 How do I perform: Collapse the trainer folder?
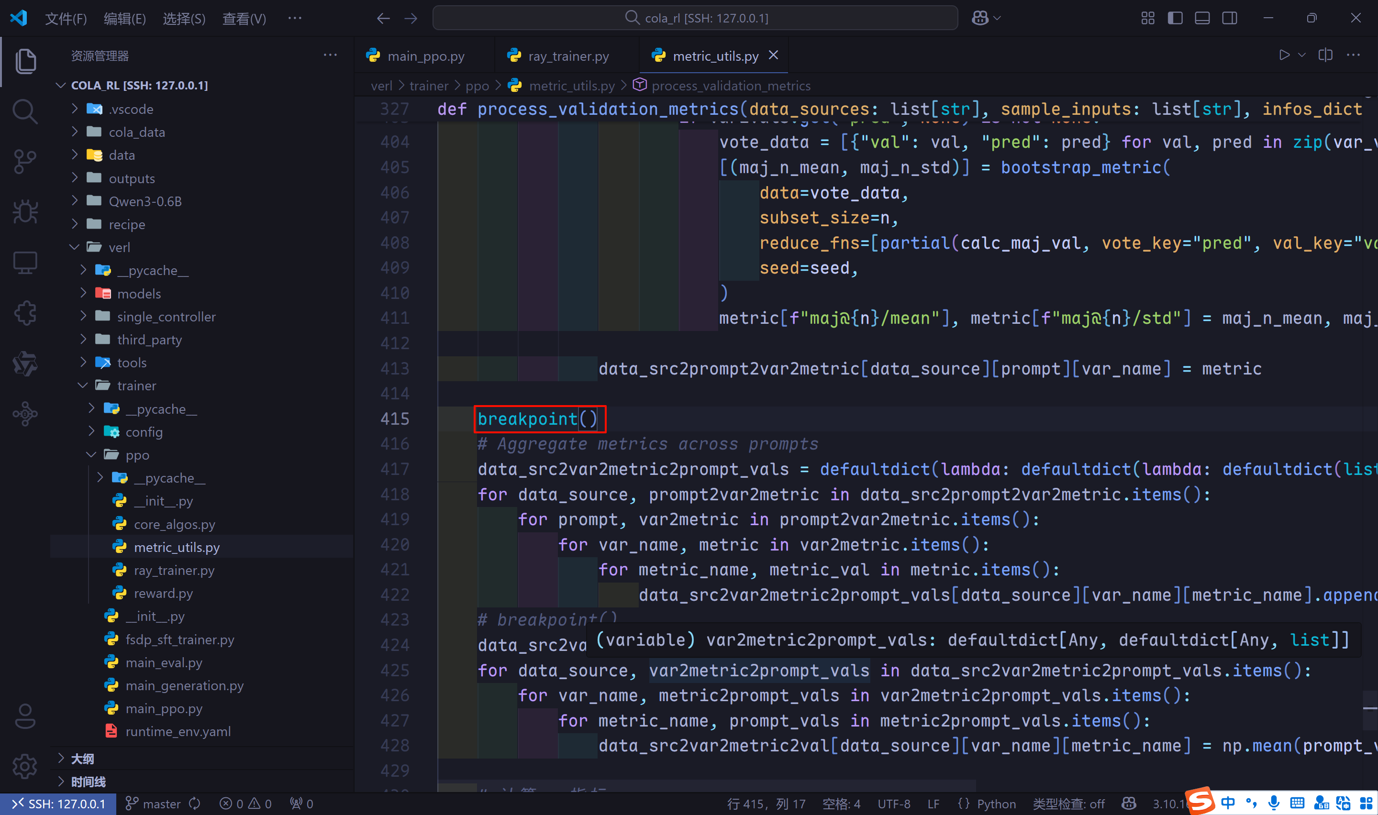point(137,385)
